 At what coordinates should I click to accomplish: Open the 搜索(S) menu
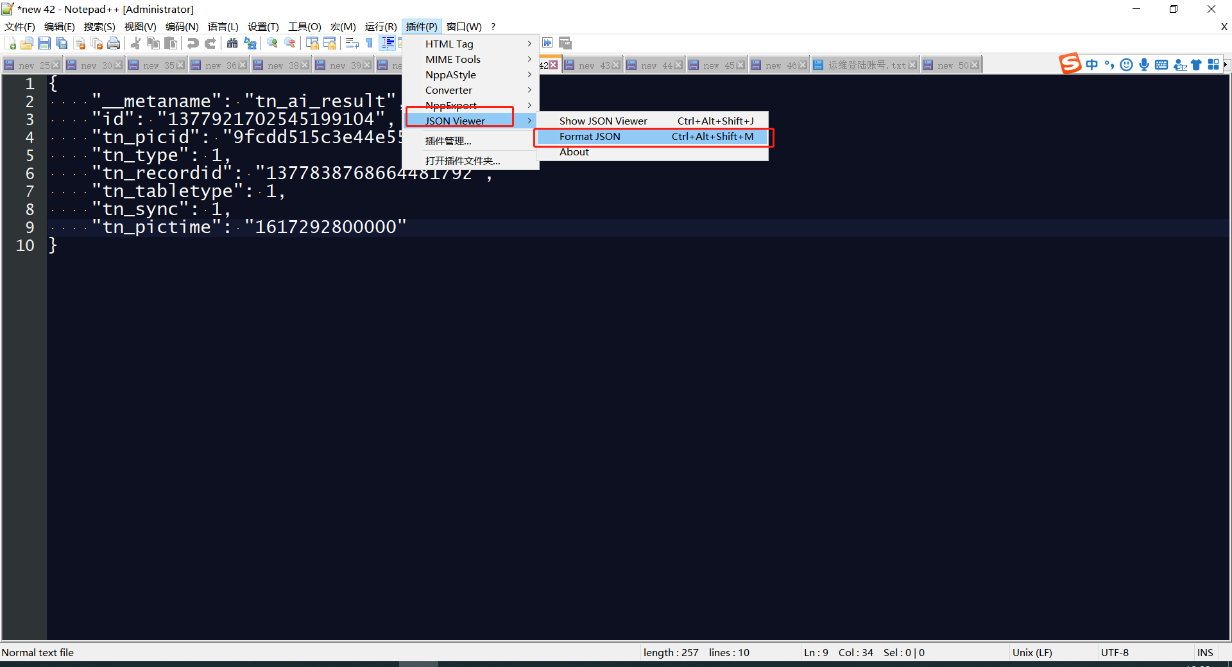99,26
